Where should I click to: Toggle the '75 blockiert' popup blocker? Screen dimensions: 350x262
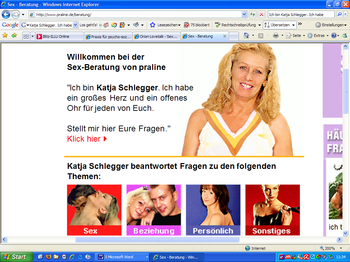coord(197,25)
